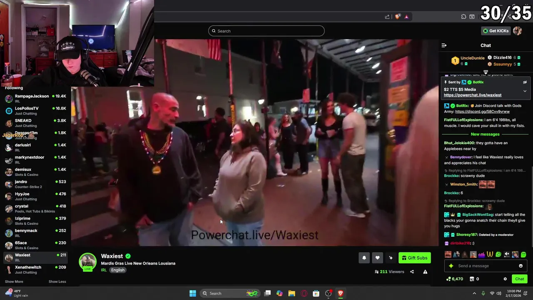
Task: Click the IRL category link
Action: click(104, 270)
